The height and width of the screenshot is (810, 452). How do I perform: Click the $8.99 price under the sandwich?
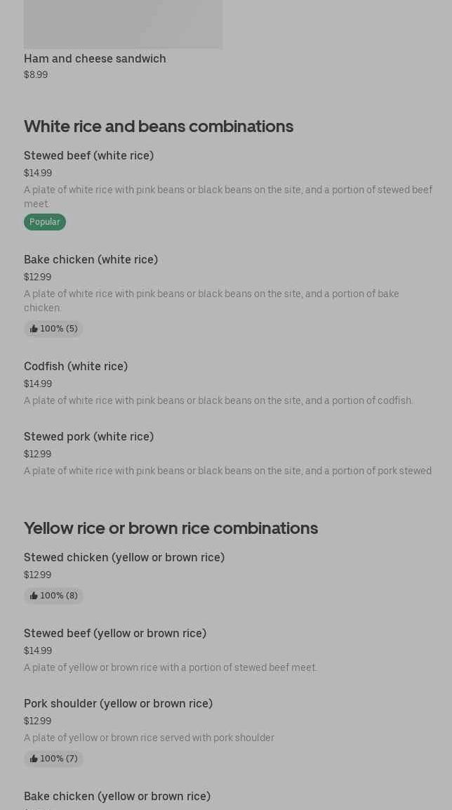coord(36,75)
